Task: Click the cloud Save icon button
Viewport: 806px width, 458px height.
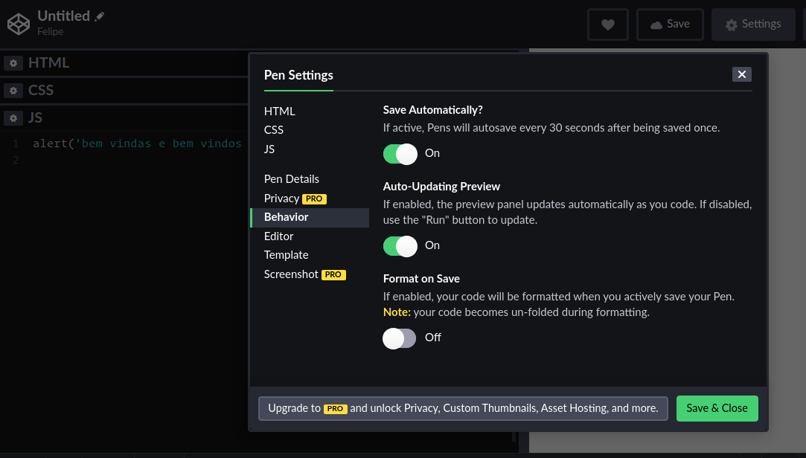Action: [658, 23]
